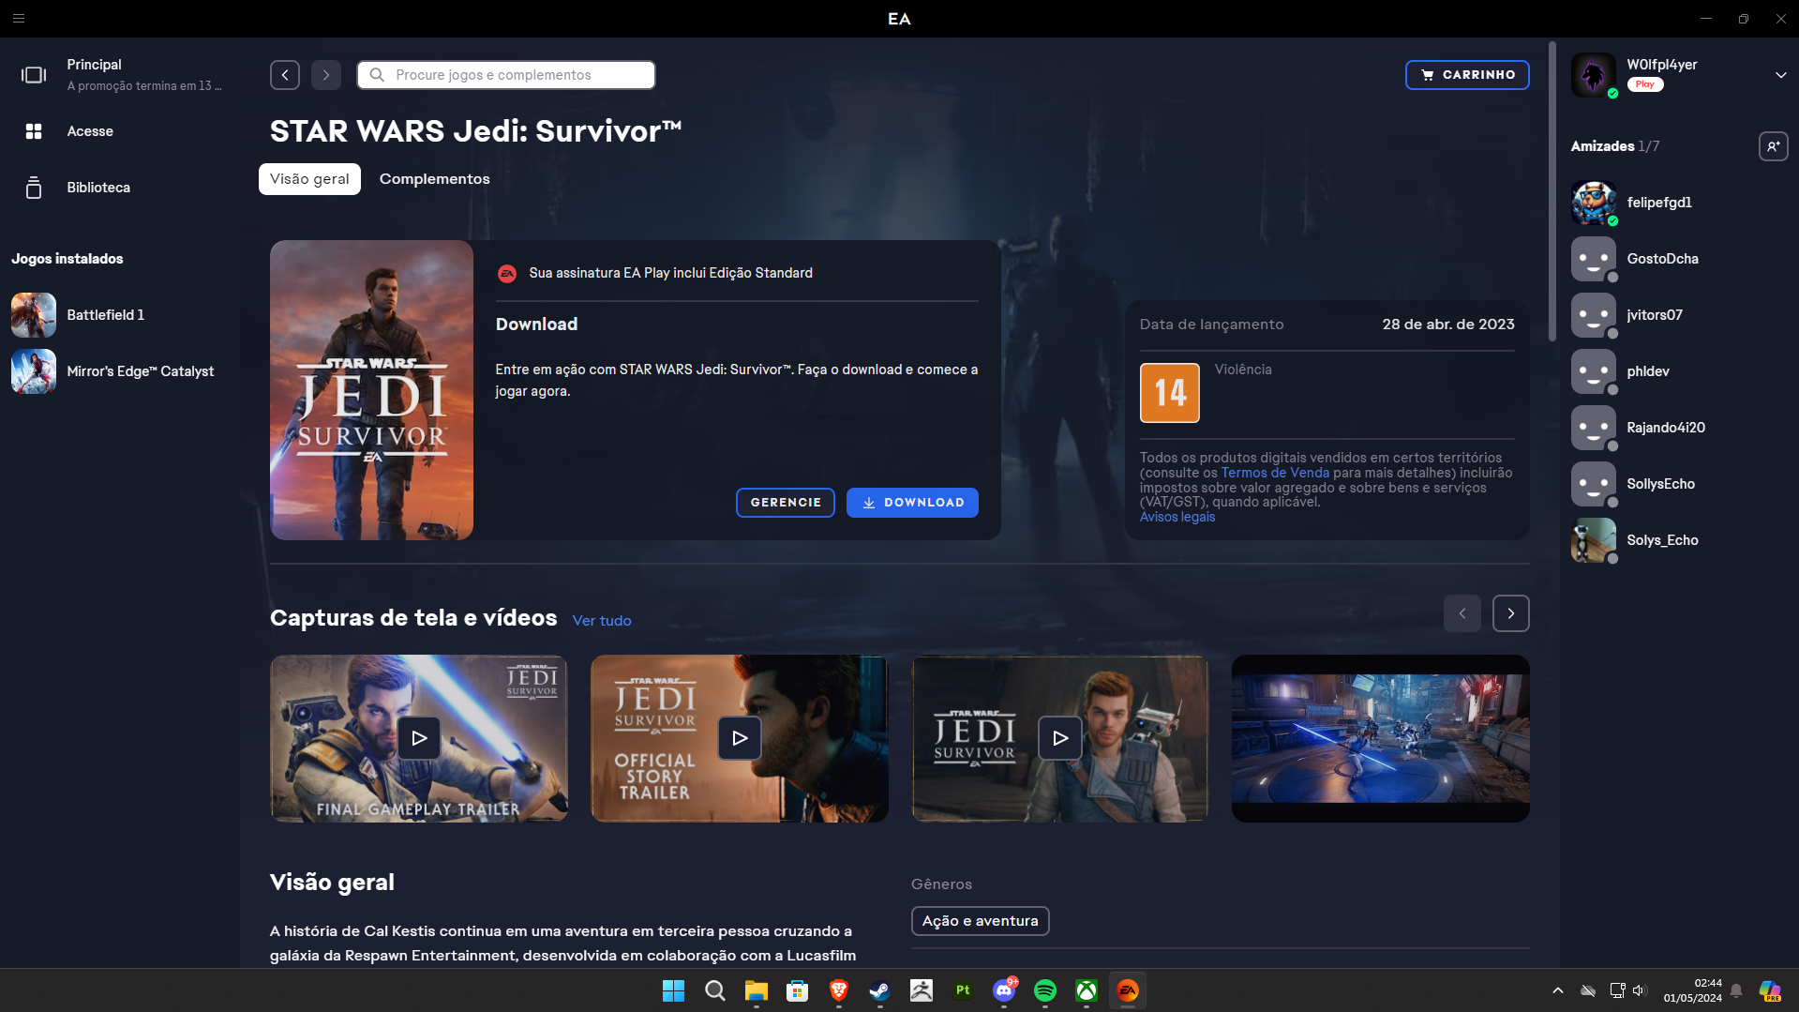Open the Biblioteca library icon in the sidebar
Image resolution: width=1799 pixels, height=1012 pixels.
click(x=34, y=188)
